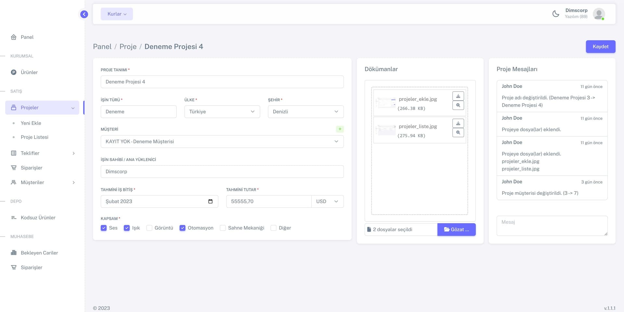Collapse the sidebar with the arrow icon
Image resolution: width=624 pixels, height=312 pixels.
coord(84,14)
